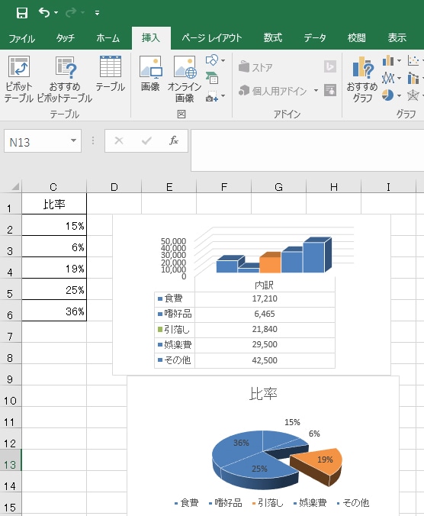
Task: Open おすすめグラフ
Action: pyautogui.click(x=362, y=79)
